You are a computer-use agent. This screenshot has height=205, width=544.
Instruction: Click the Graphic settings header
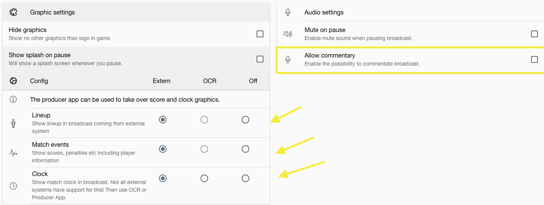pos(136,12)
